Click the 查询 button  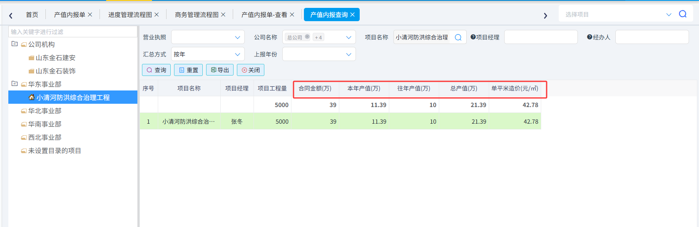coord(157,70)
